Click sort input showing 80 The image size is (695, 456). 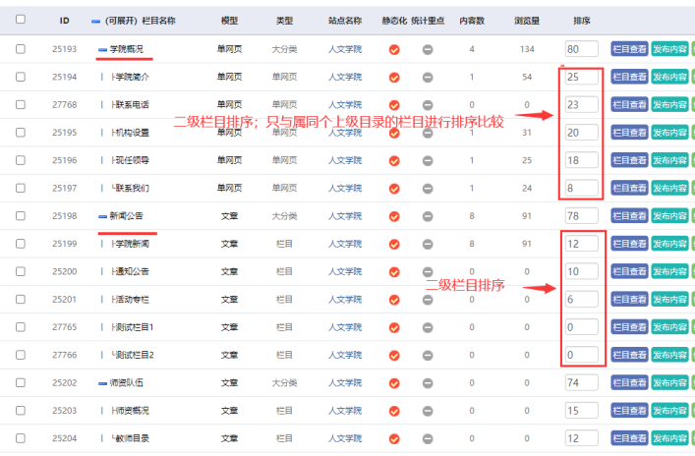[x=582, y=49]
